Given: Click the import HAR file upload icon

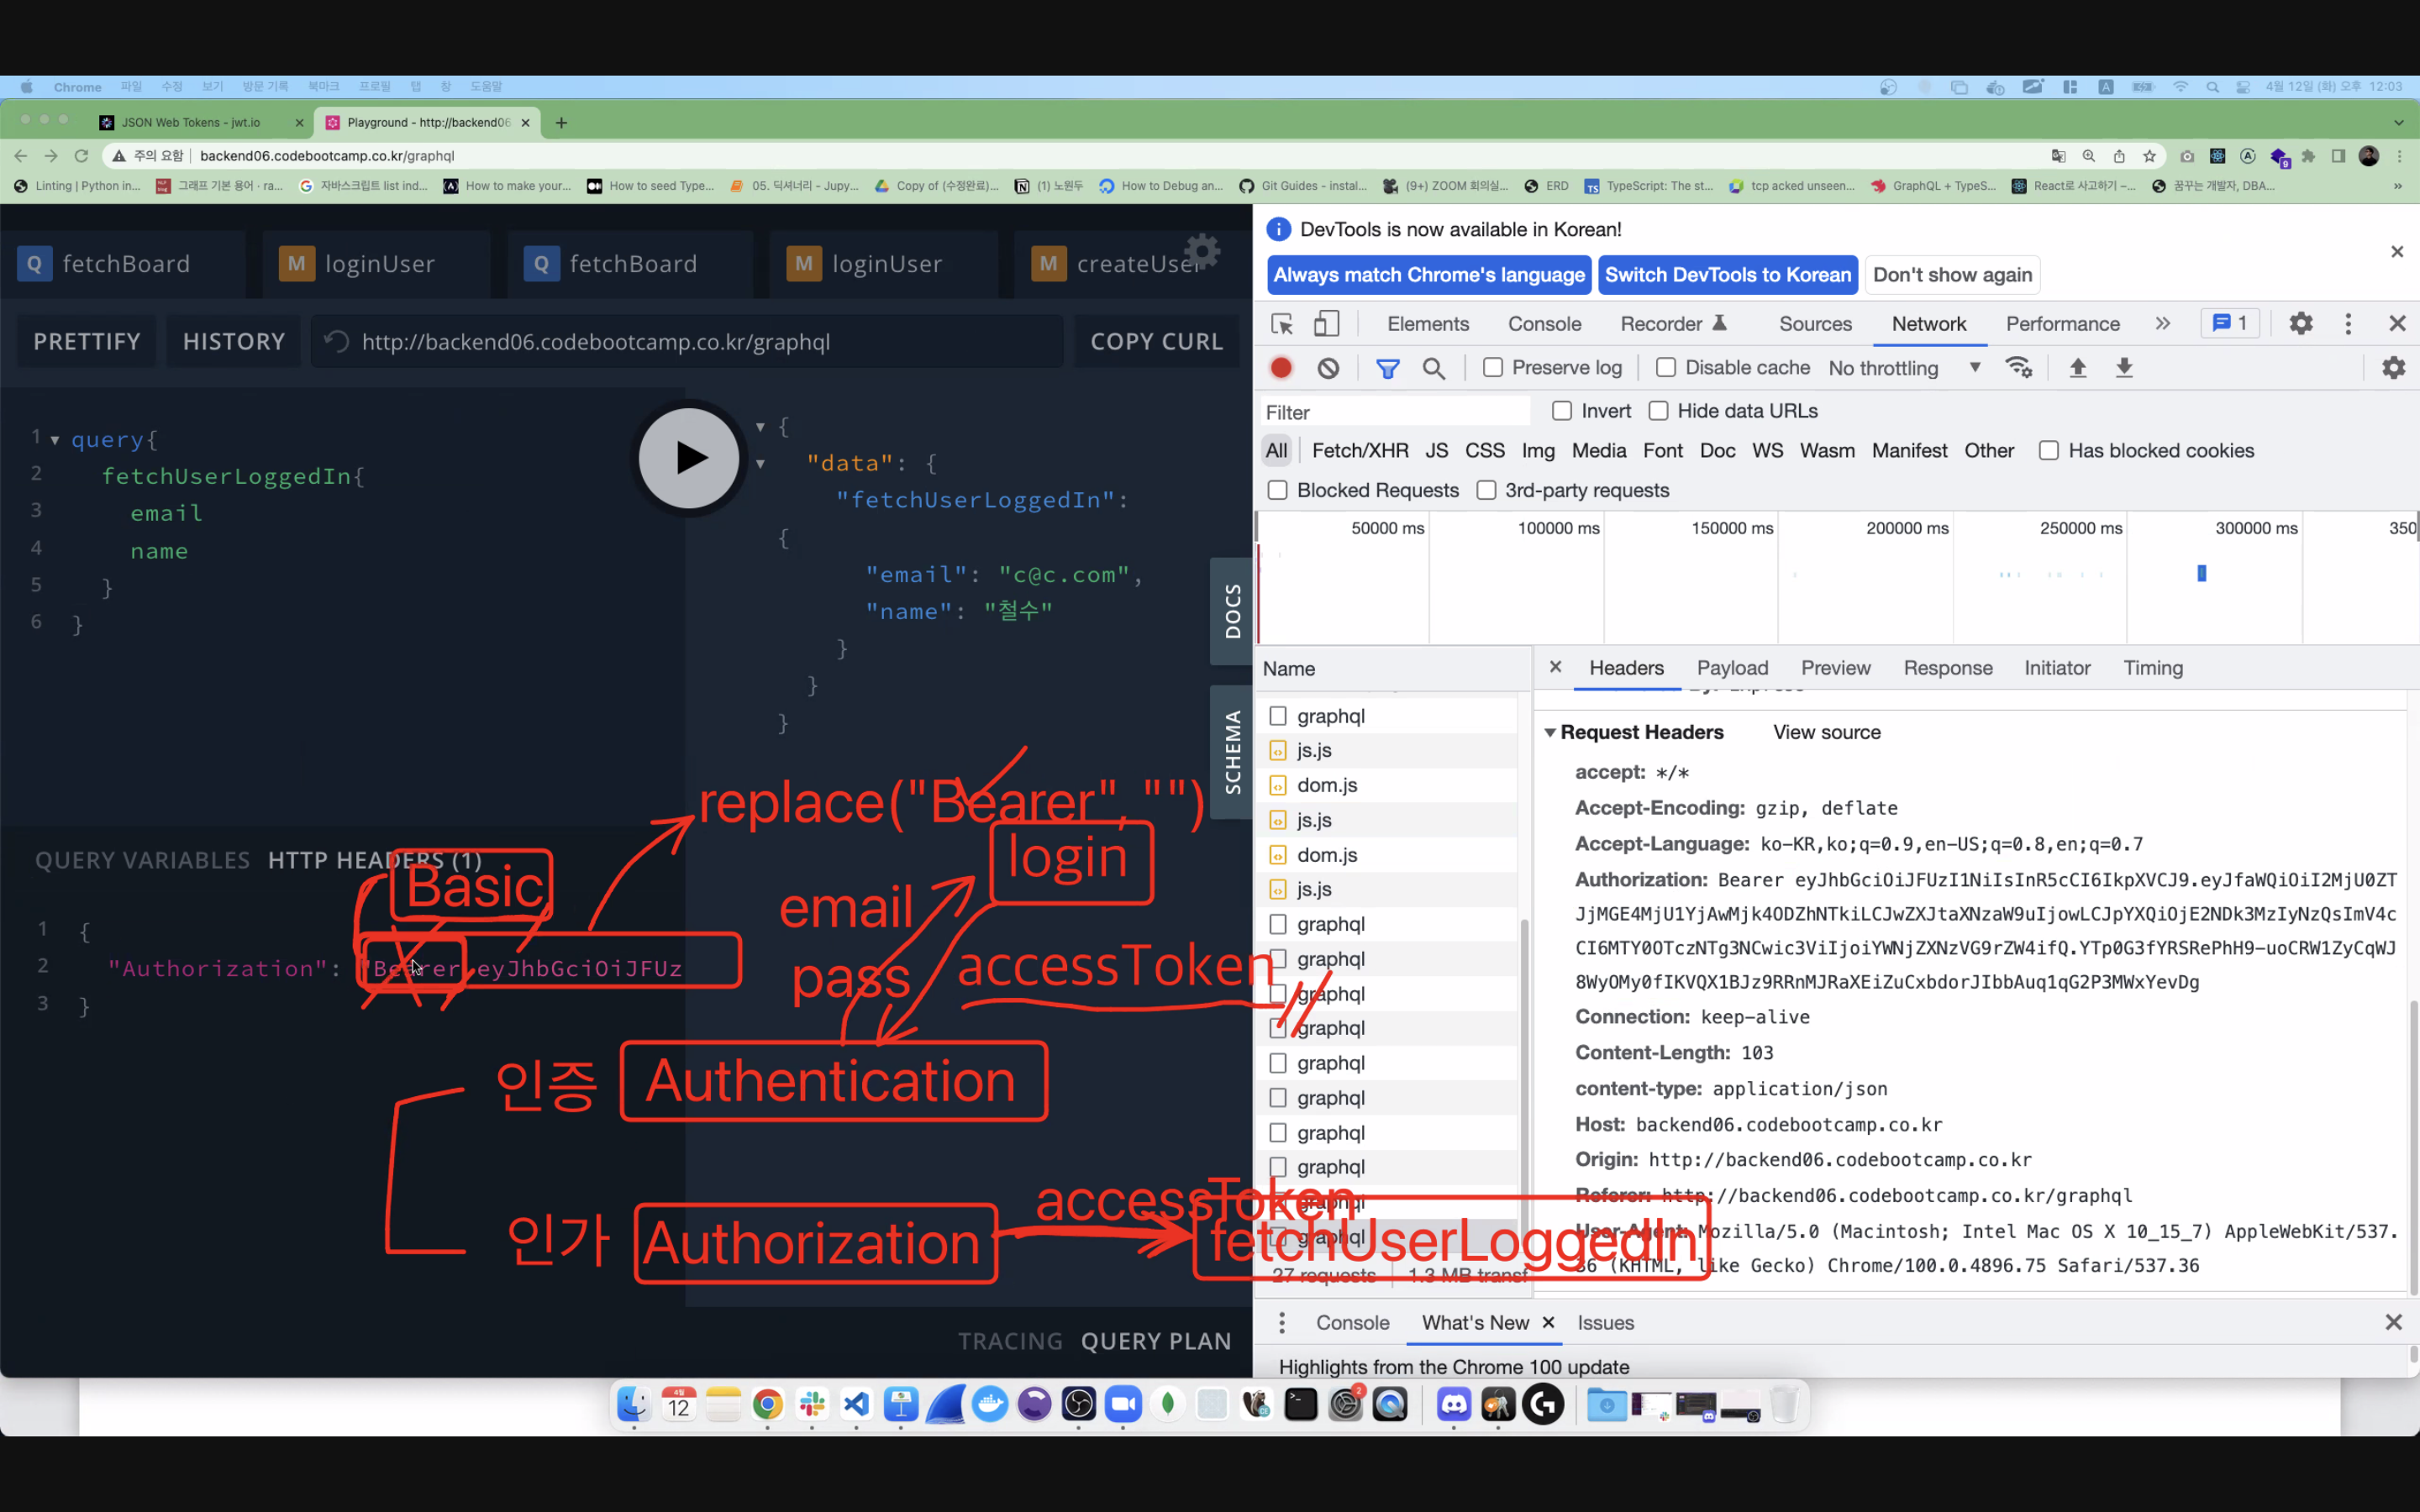Looking at the screenshot, I should tap(2077, 368).
